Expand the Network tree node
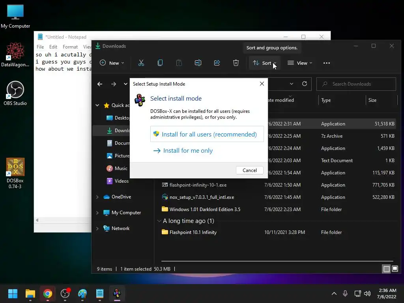 pyautogui.click(x=97, y=228)
